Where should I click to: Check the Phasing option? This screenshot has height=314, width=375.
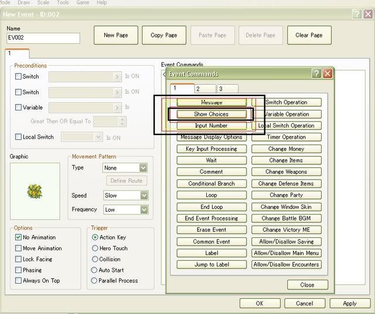click(18, 270)
